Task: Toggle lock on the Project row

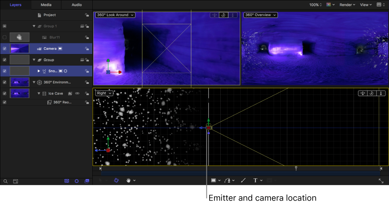Action: (x=87, y=15)
